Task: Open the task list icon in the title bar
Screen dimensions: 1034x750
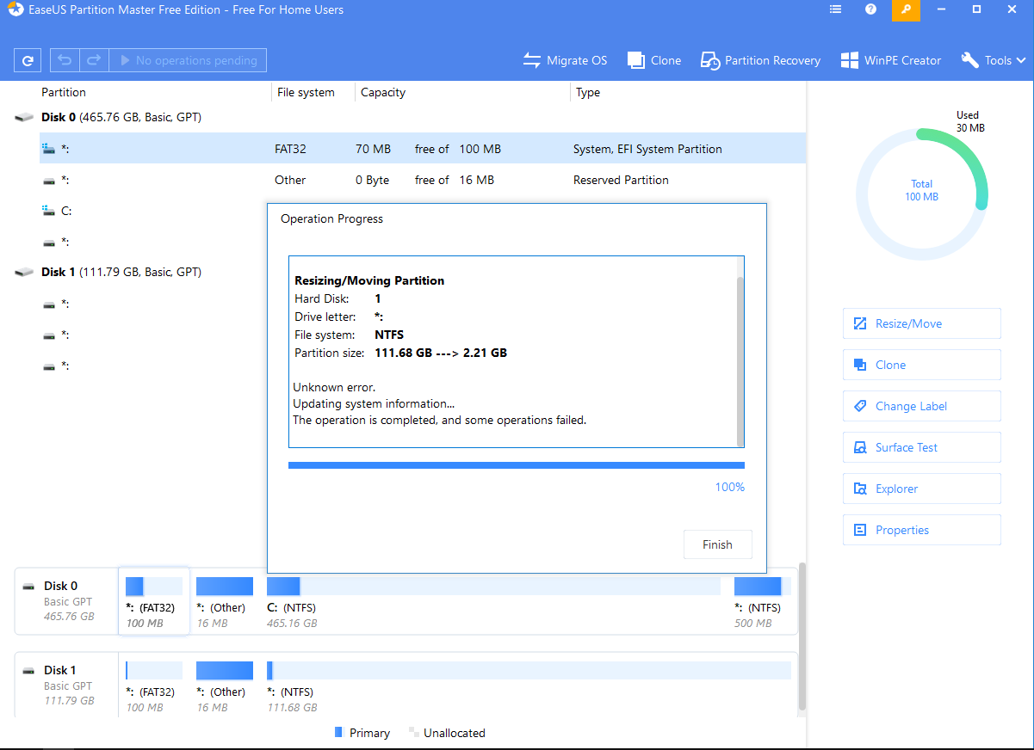Action: pyautogui.click(x=835, y=9)
